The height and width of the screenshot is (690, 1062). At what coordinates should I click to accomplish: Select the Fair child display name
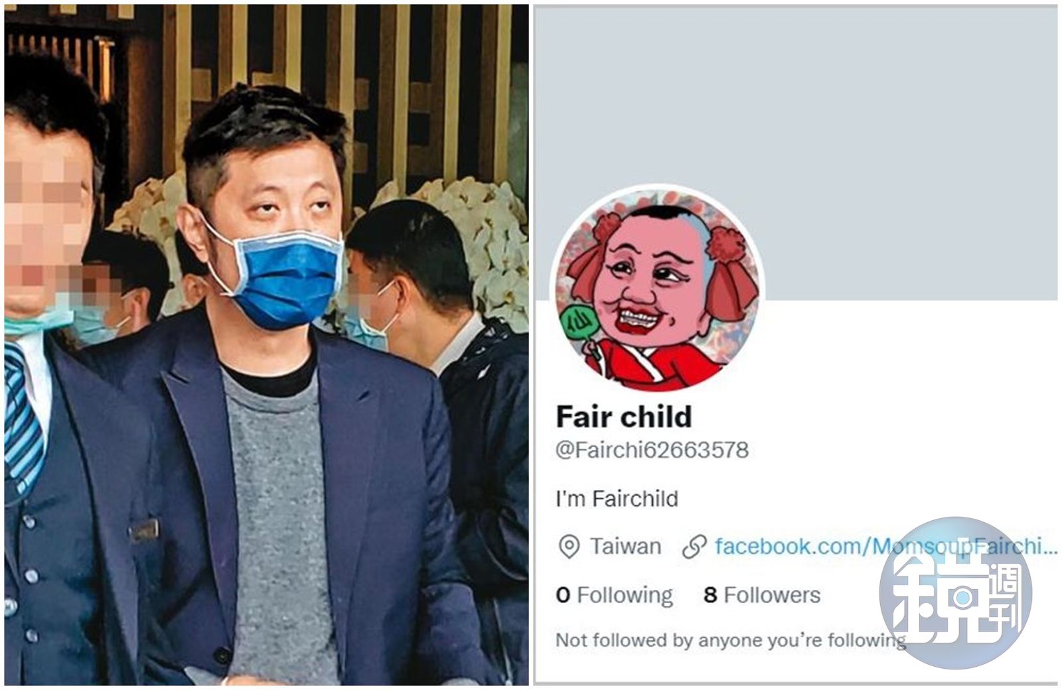pos(624,417)
